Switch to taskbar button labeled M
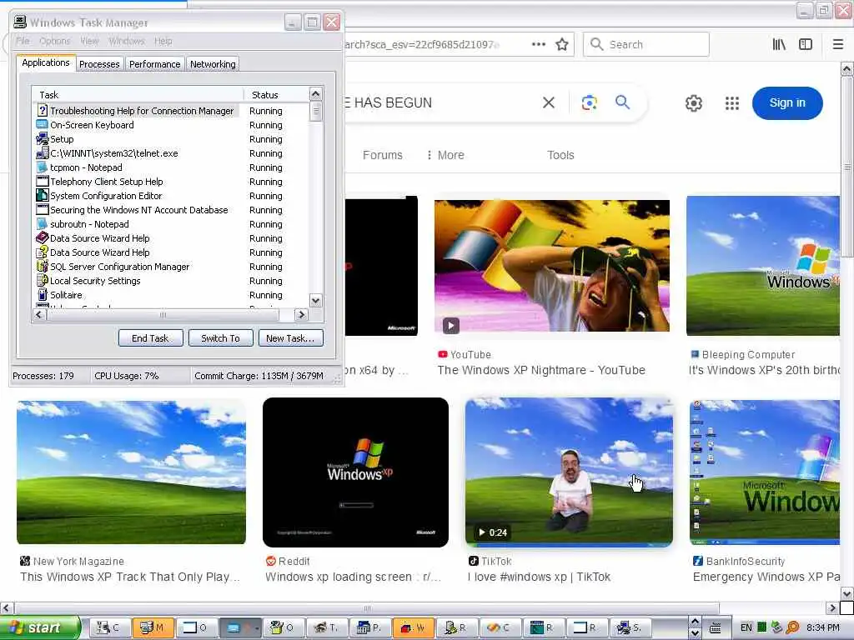This screenshot has width=854, height=640. pyautogui.click(x=153, y=627)
